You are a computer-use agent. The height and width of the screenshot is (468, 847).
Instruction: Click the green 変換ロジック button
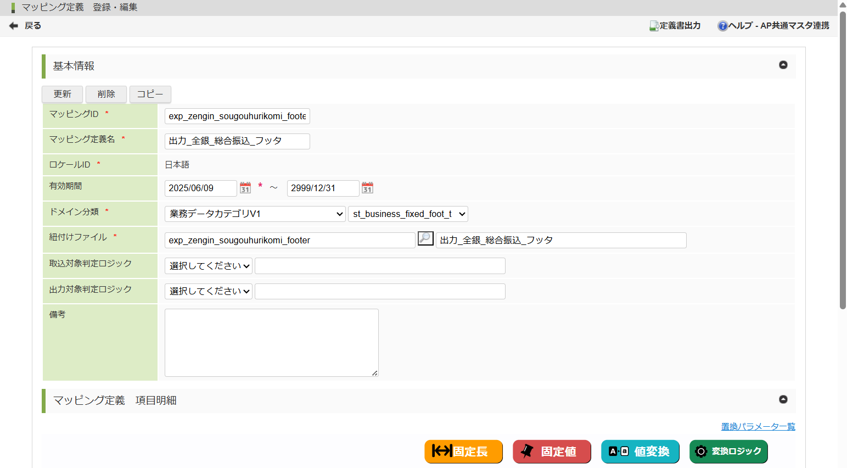(x=728, y=452)
